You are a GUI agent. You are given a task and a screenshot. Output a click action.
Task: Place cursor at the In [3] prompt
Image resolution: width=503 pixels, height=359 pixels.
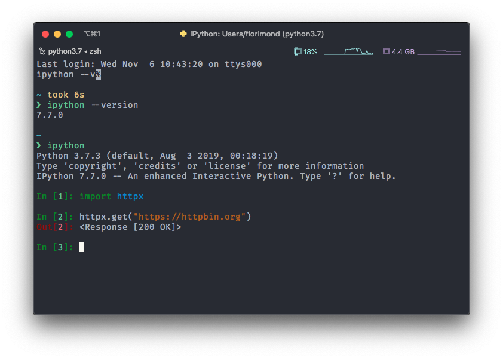(81, 247)
